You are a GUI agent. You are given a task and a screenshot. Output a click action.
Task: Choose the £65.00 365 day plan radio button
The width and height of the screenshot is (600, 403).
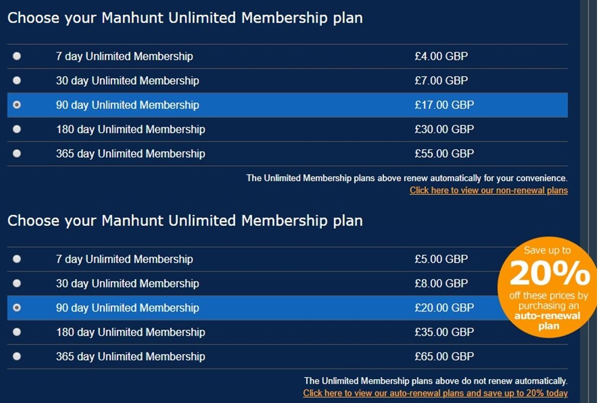(x=17, y=356)
